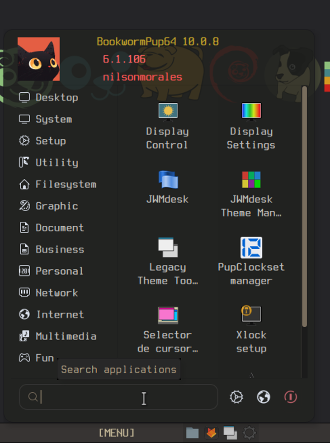
Task: Click the BookwormPup64 10.0.8 title text
Action: point(158,42)
